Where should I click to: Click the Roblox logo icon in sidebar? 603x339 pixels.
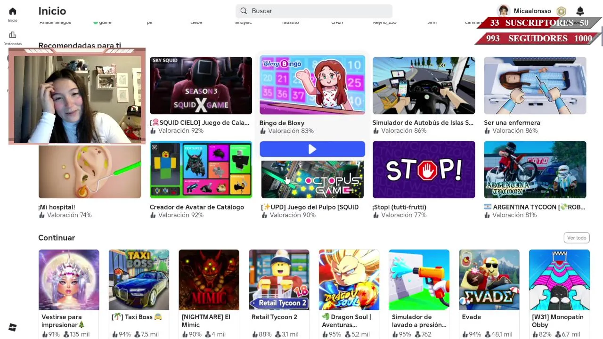click(13, 327)
